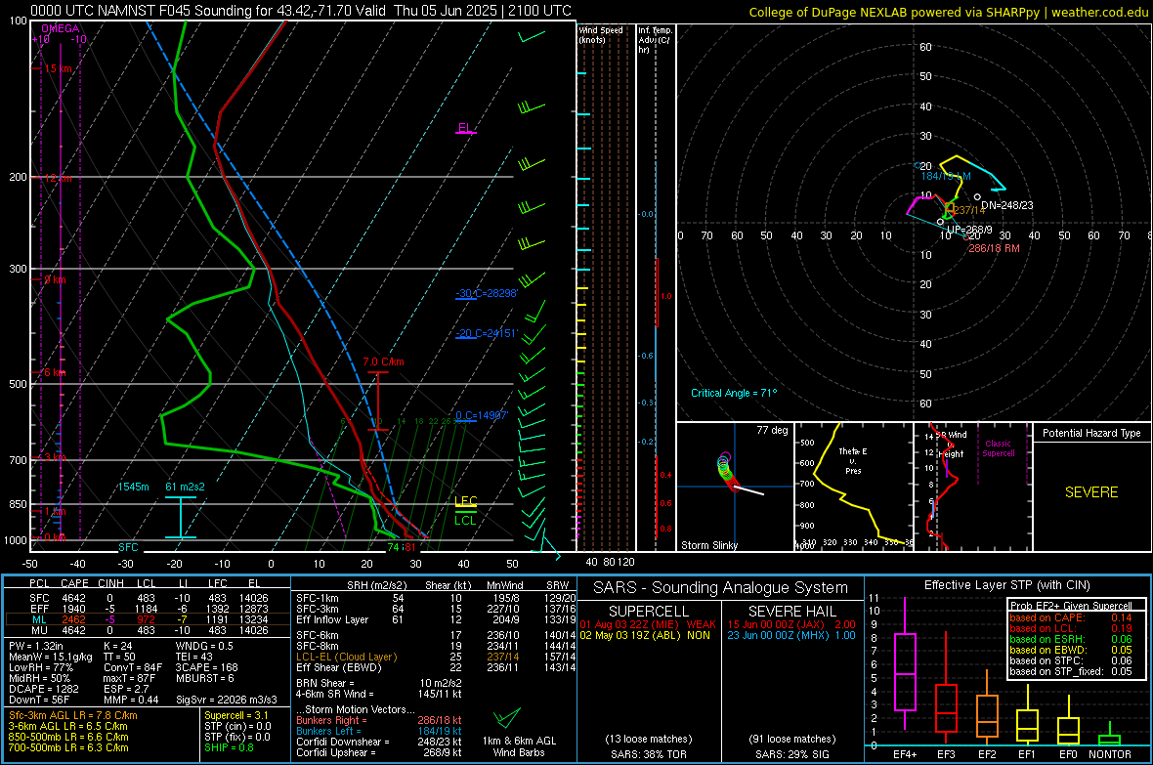Click 'Prob EF2+ Given Supercell' legend header

pos(1071,606)
